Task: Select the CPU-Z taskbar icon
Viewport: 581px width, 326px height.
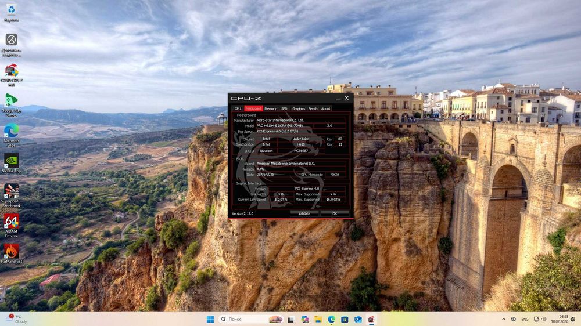Action: click(371, 319)
